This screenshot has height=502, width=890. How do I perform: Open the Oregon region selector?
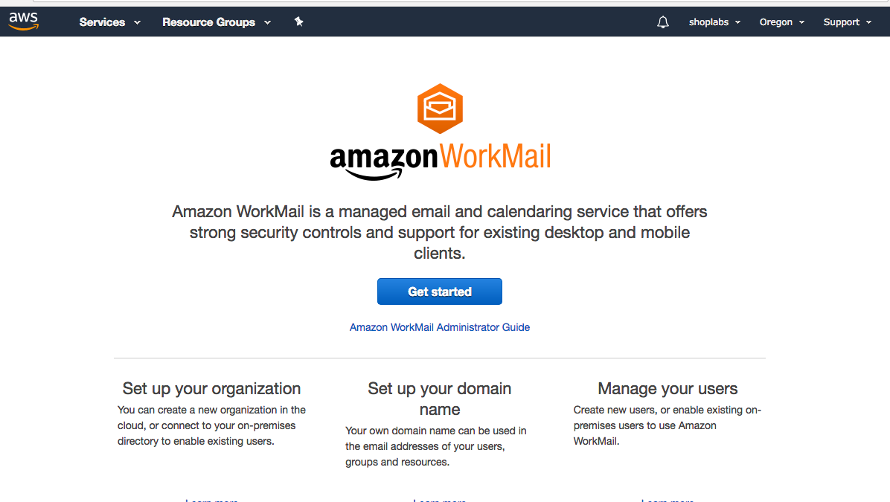(x=781, y=22)
